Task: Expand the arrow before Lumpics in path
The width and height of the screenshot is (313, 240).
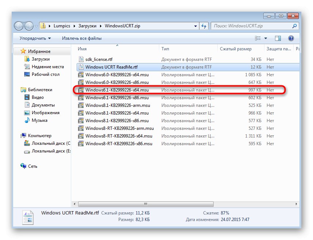Action: [x=50, y=26]
